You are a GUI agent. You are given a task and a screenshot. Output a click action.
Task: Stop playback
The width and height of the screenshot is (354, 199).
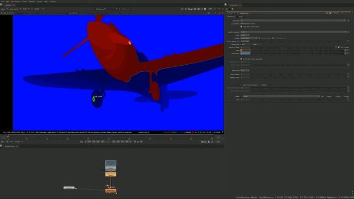pos(108,142)
